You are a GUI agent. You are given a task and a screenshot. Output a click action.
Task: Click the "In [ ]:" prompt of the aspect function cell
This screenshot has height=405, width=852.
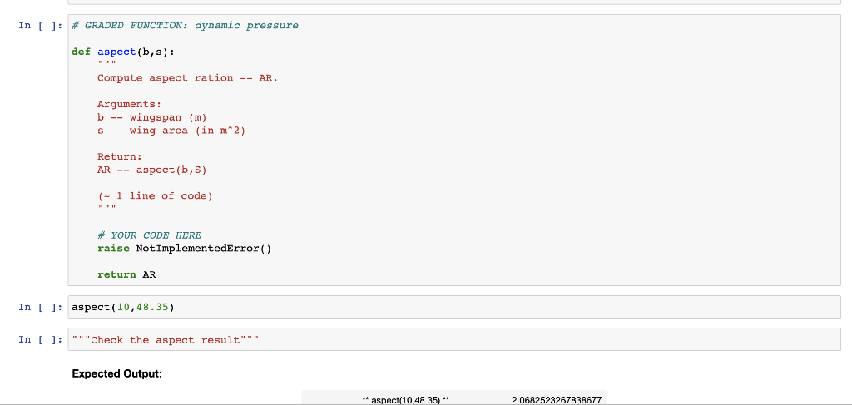[40, 26]
